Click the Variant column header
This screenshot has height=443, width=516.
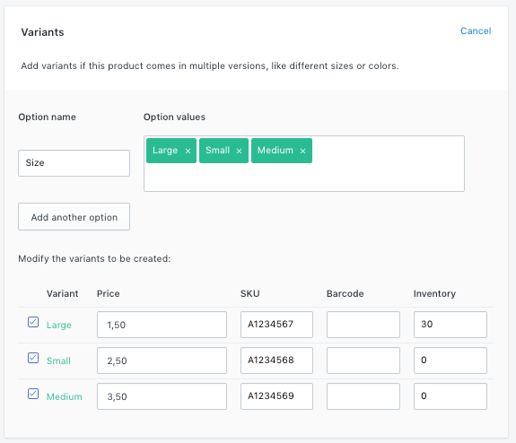62,293
